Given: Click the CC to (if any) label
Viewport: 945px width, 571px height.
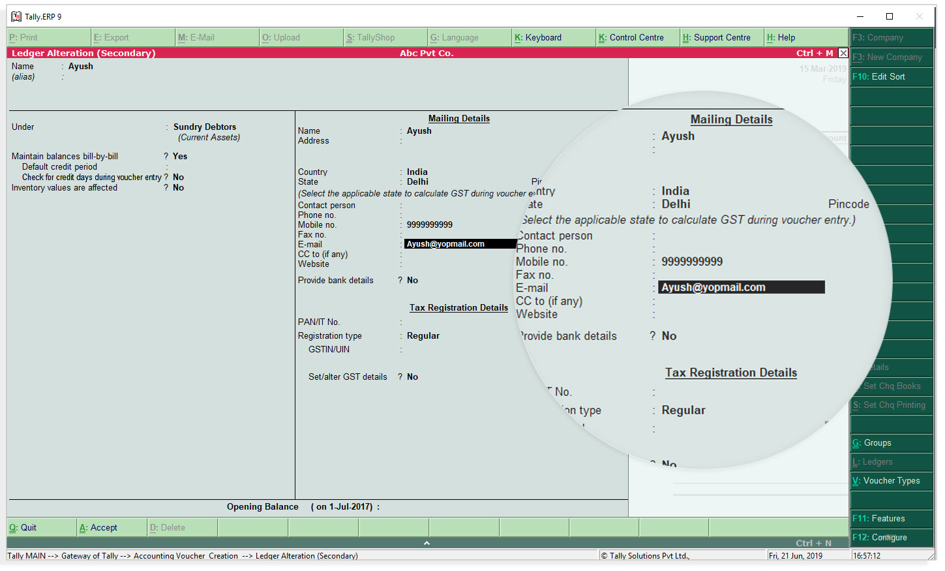Looking at the screenshot, I should click(x=323, y=255).
